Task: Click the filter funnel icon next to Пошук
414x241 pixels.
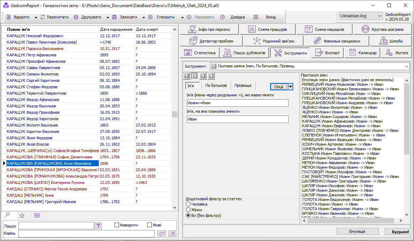Action: (x=98, y=225)
